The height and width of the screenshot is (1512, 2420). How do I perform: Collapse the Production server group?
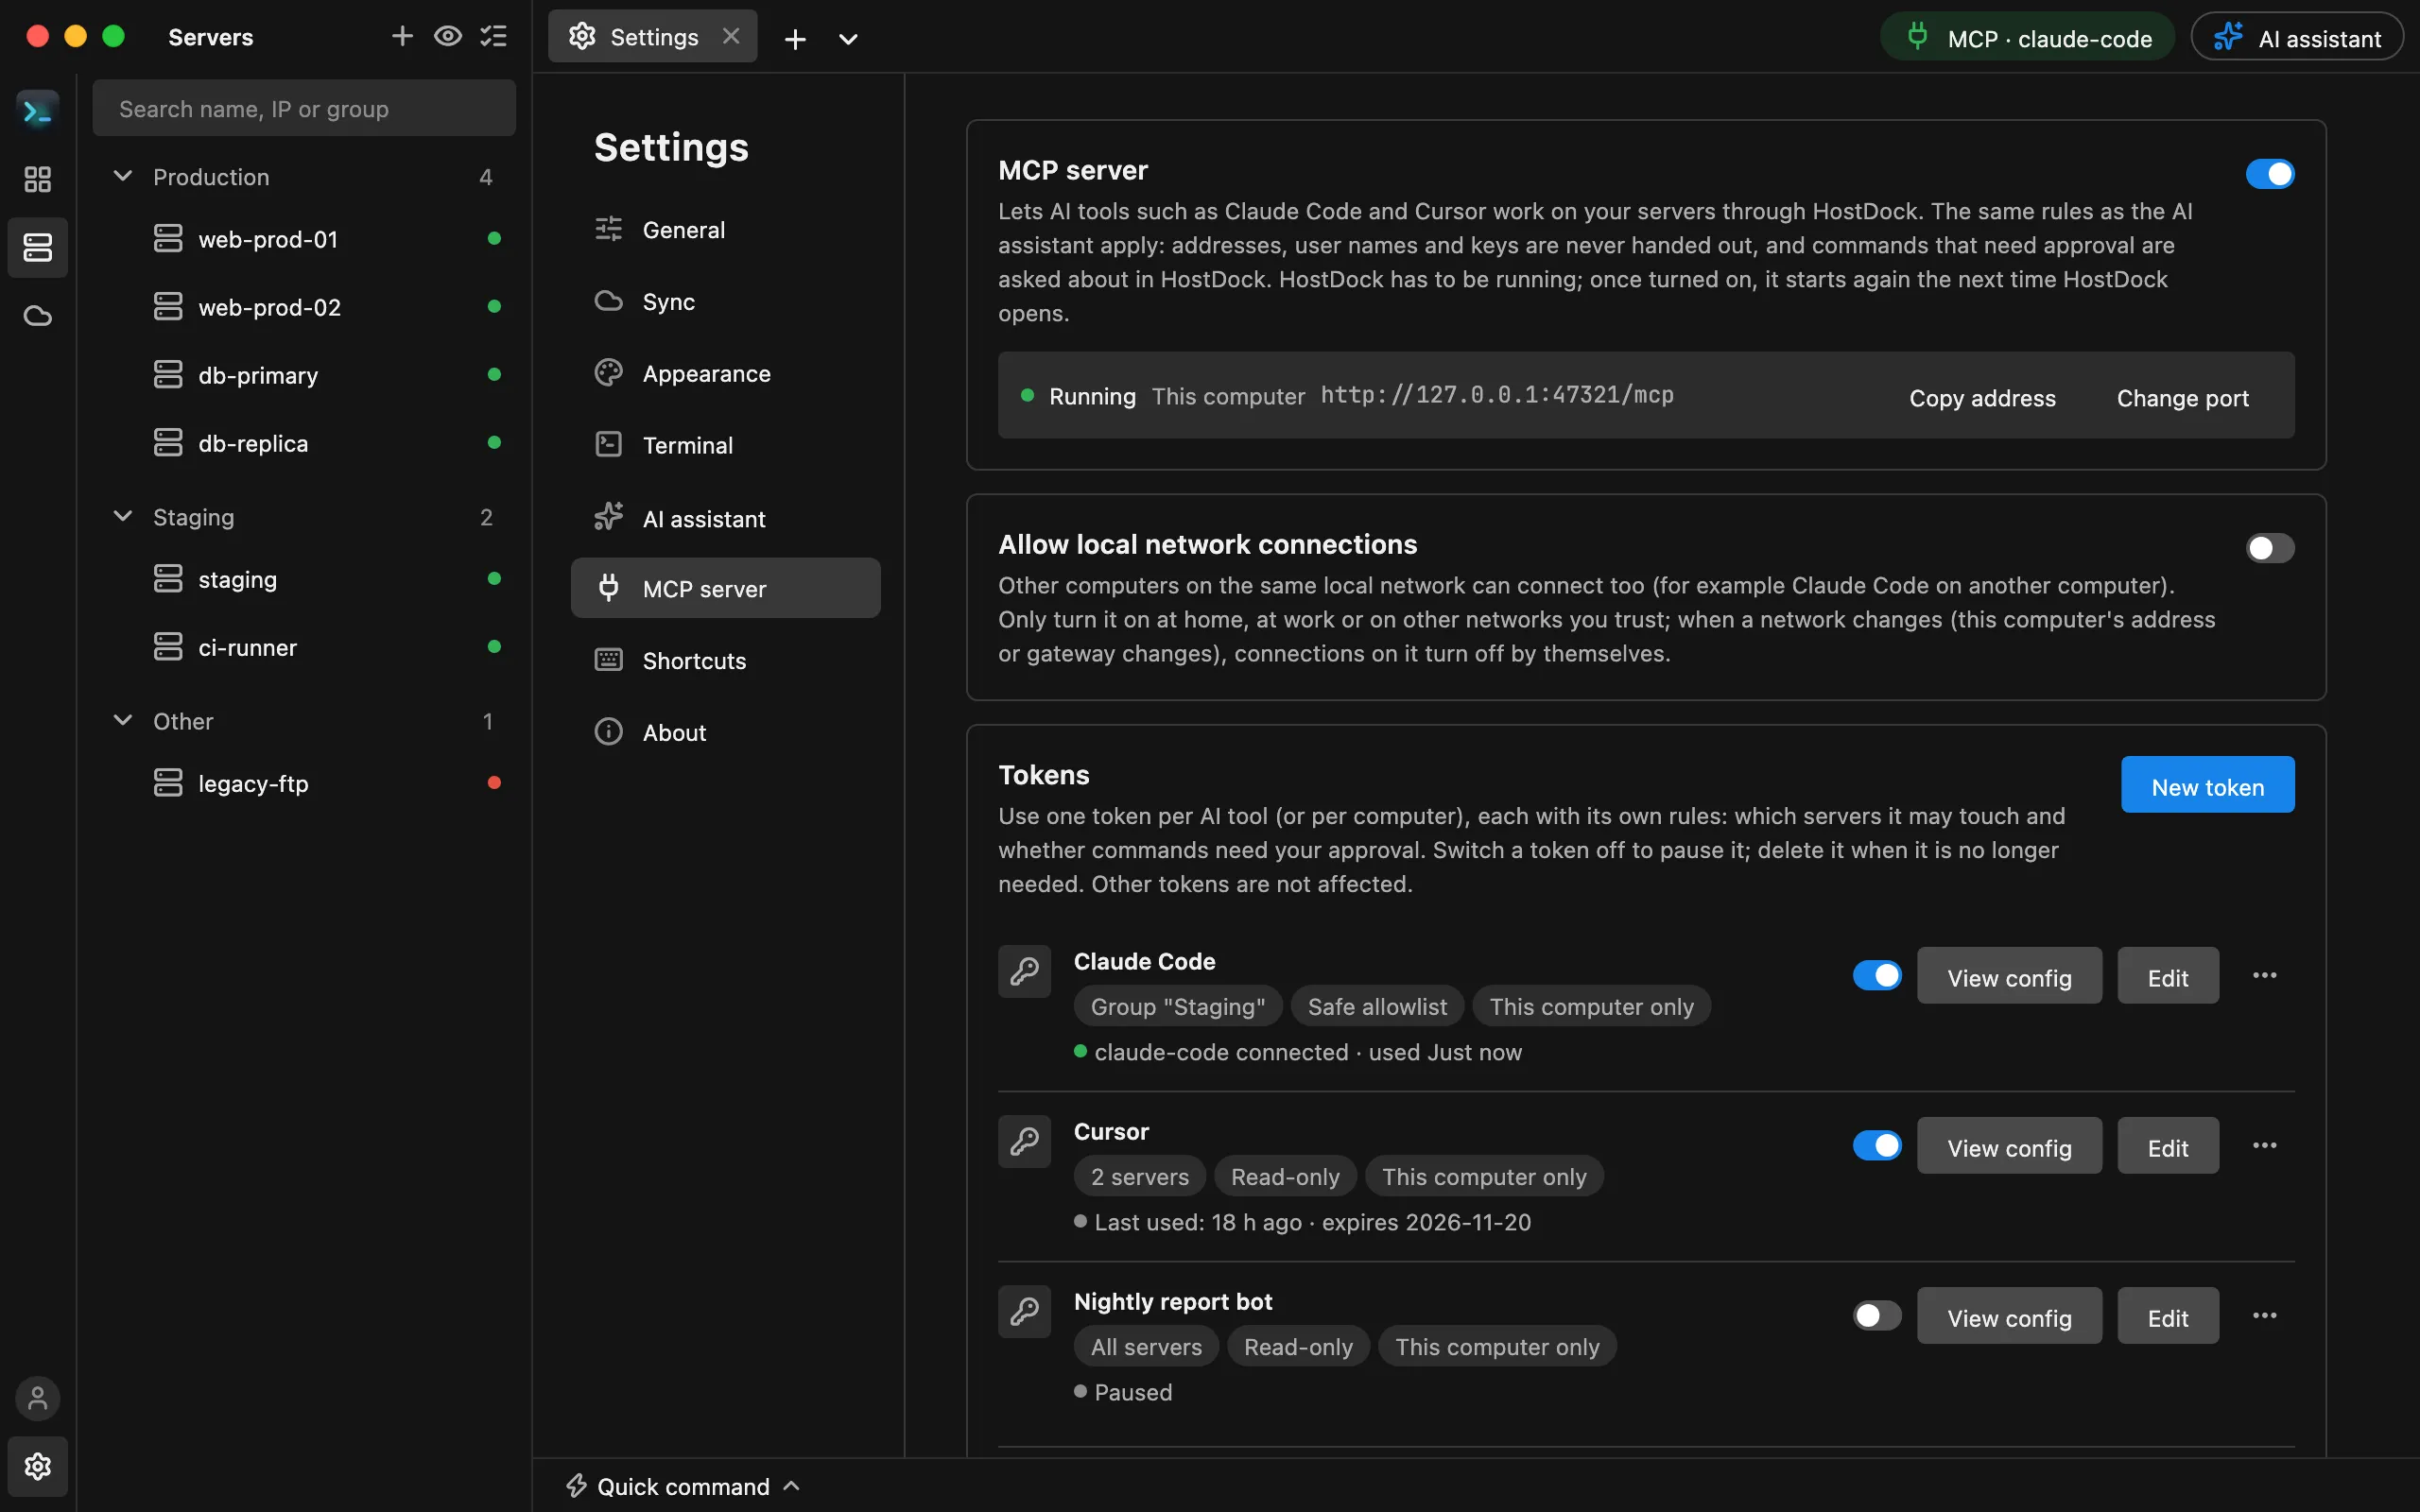123,176
